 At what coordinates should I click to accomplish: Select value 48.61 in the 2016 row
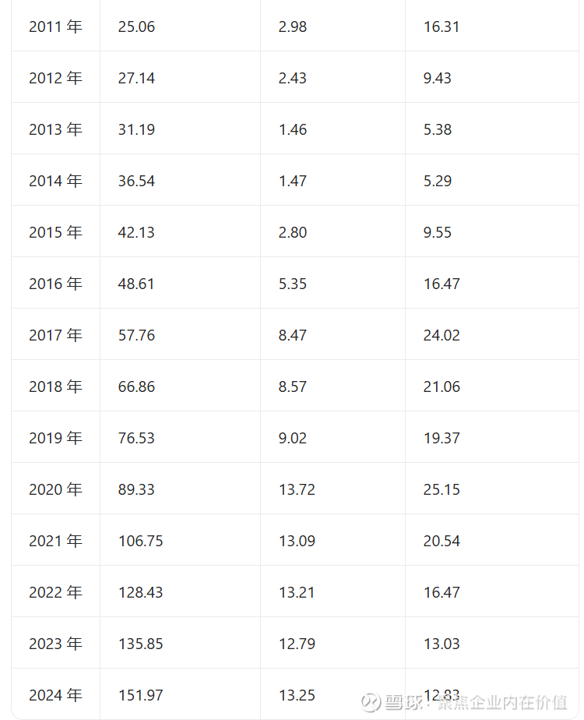click(x=135, y=284)
